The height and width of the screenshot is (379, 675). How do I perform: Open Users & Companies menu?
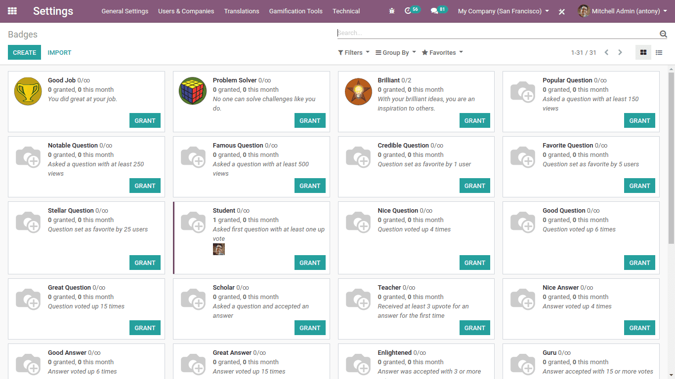tap(186, 11)
